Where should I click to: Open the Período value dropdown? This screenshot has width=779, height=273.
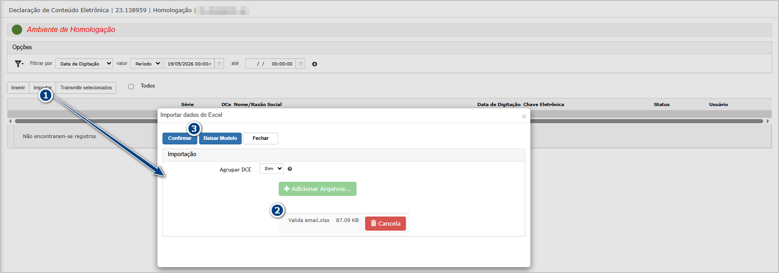click(x=146, y=64)
